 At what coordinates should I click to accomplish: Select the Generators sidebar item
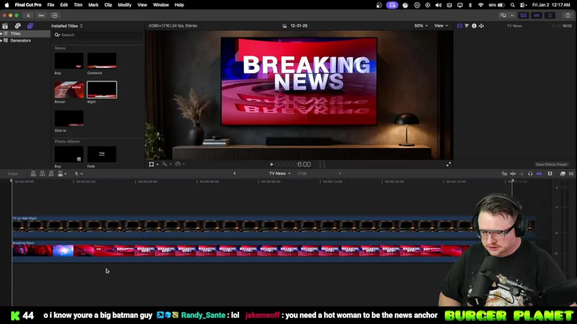point(21,40)
